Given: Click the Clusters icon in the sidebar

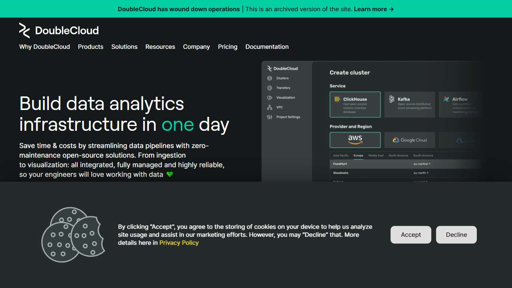Looking at the screenshot, I should [x=270, y=78].
